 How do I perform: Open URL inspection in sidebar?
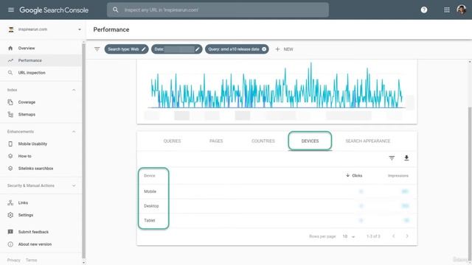coord(32,73)
